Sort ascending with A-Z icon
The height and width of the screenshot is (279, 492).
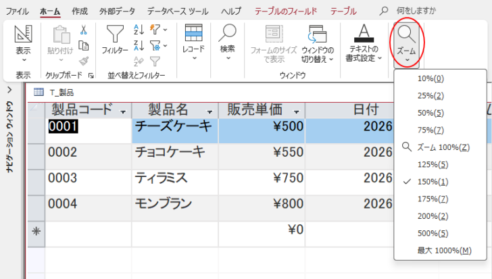(x=139, y=30)
